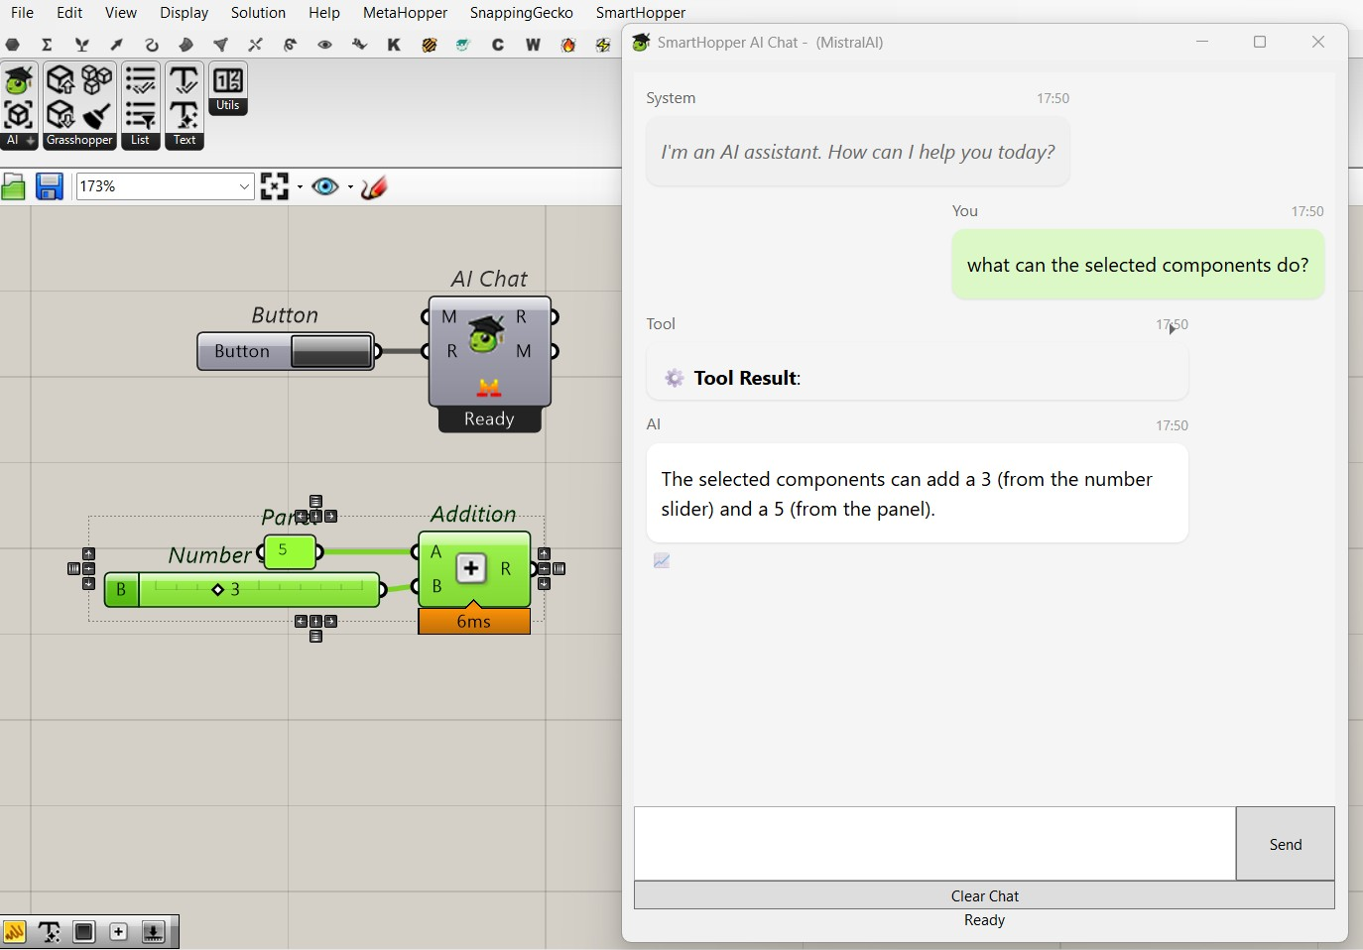Send the chat message
This screenshot has height=950, width=1363.
click(1286, 844)
